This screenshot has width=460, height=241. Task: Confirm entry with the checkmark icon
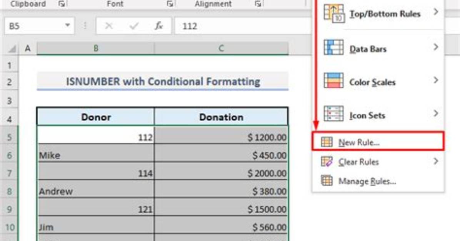(x=134, y=26)
